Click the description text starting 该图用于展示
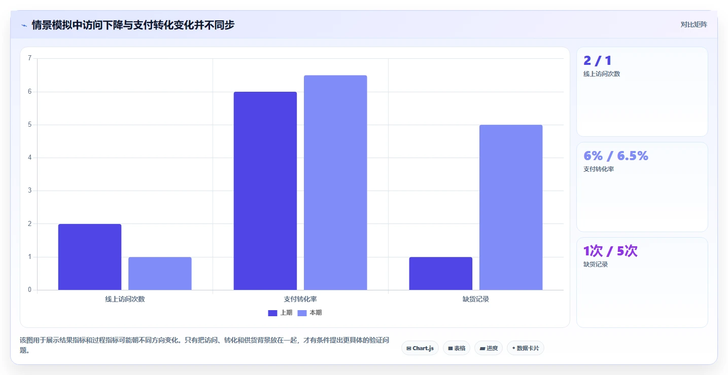Screen dimensions: 728x375 (x=204, y=345)
